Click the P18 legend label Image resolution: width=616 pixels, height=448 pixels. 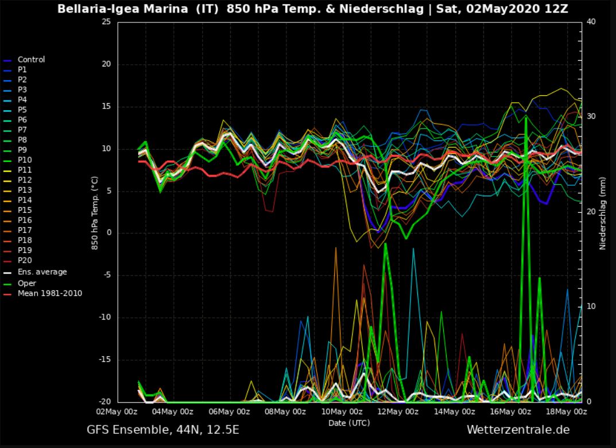pos(24,240)
